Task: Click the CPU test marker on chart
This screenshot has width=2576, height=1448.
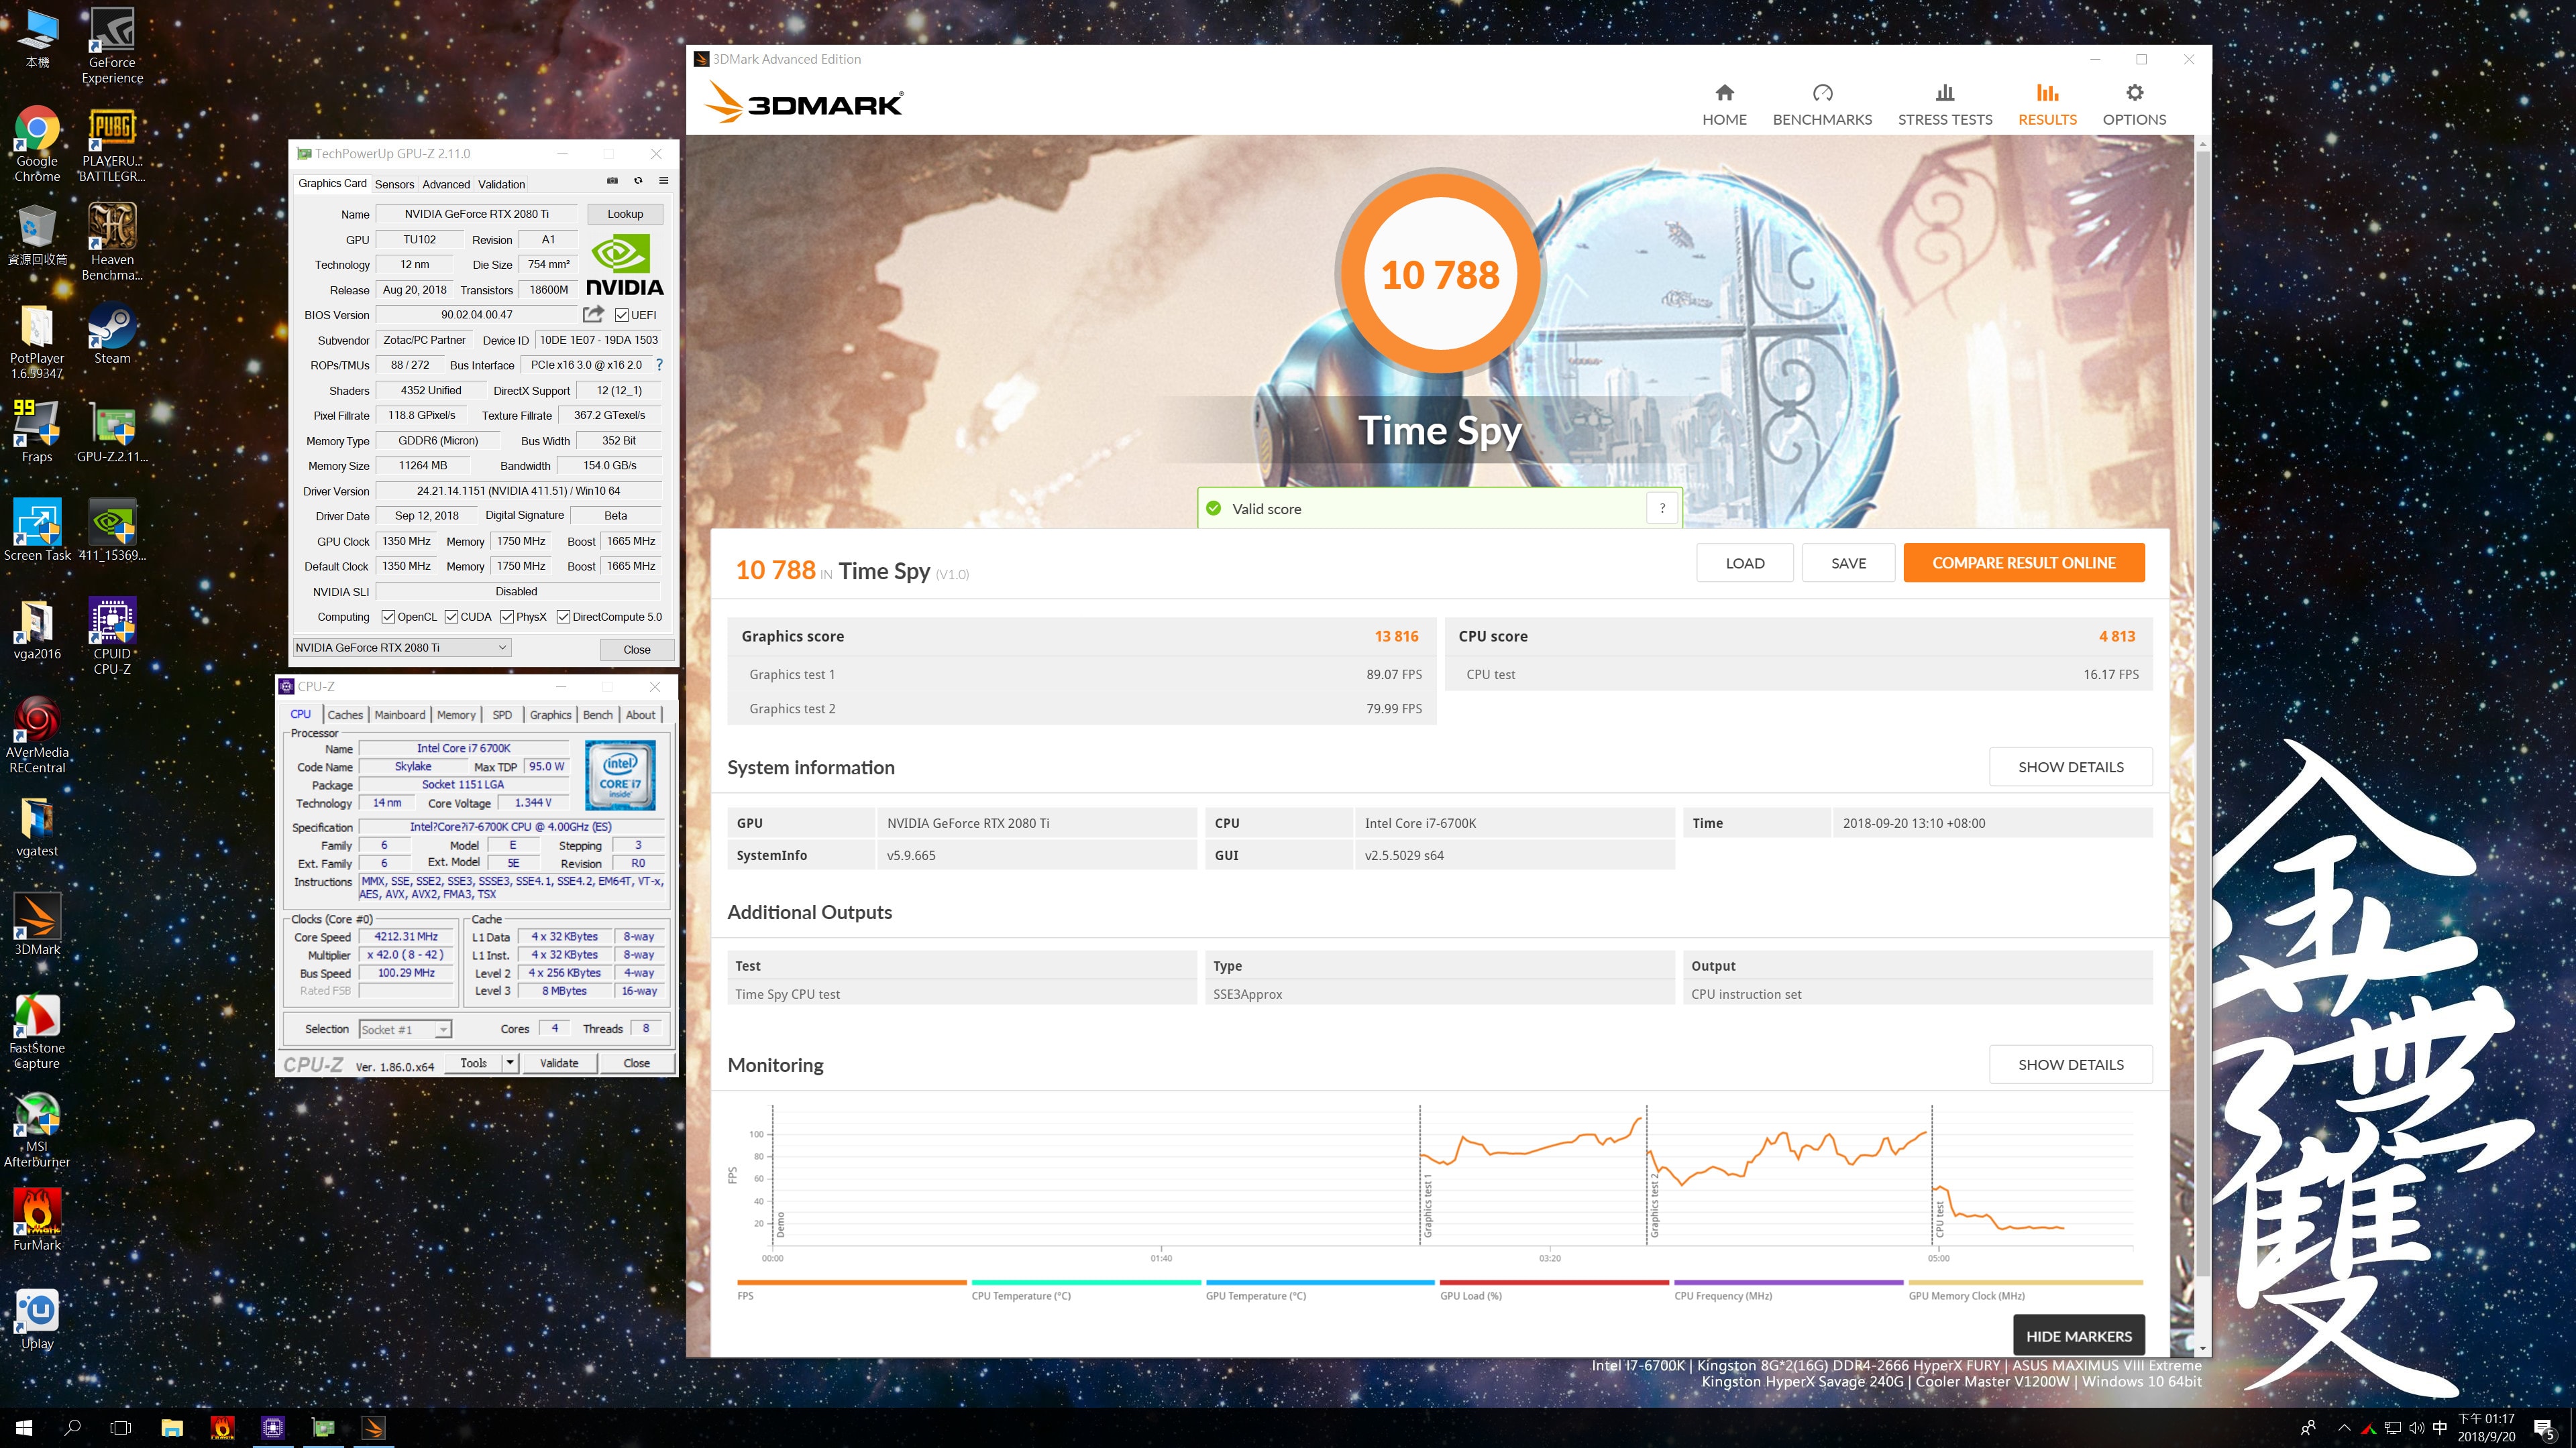Action: 1940,1218
